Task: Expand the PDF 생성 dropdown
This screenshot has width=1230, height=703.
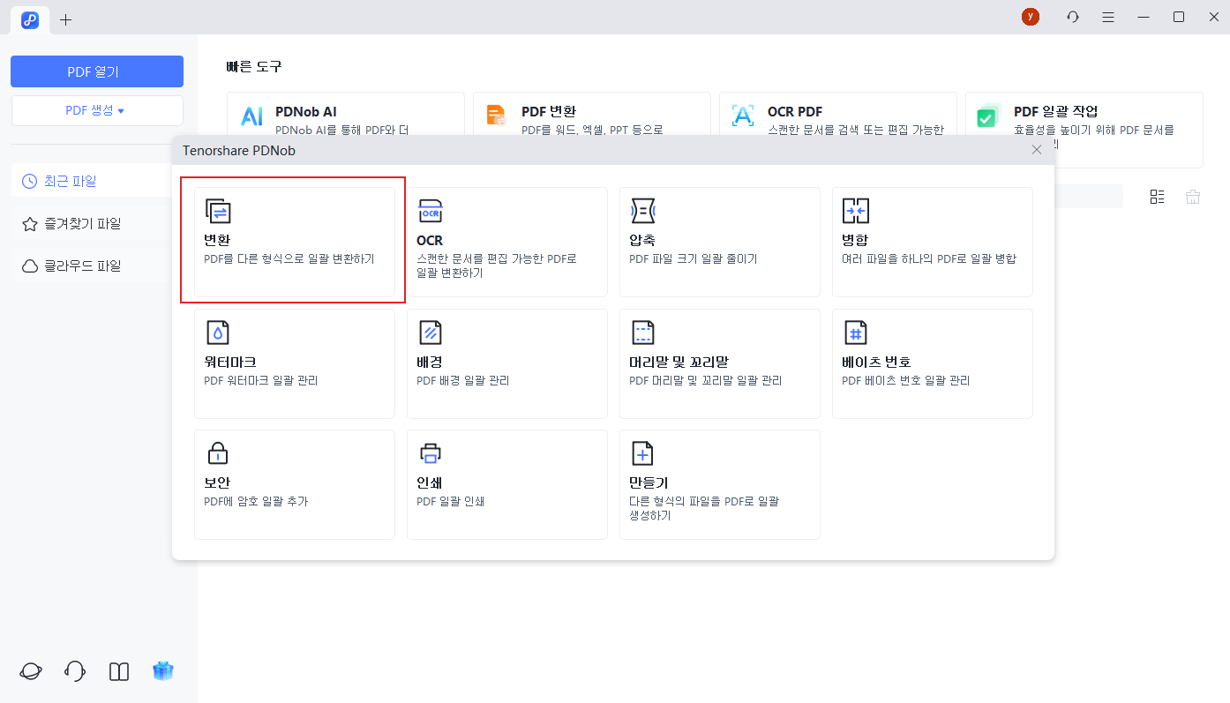Action: coord(96,111)
